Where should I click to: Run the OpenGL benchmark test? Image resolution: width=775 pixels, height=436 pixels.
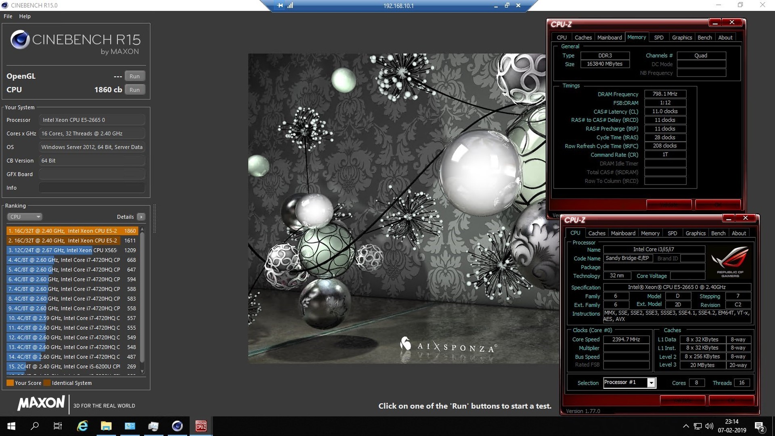point(134,76)
